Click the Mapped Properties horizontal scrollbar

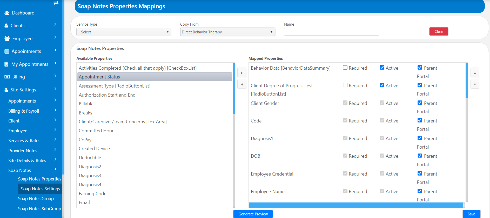(x=356, y=205)
